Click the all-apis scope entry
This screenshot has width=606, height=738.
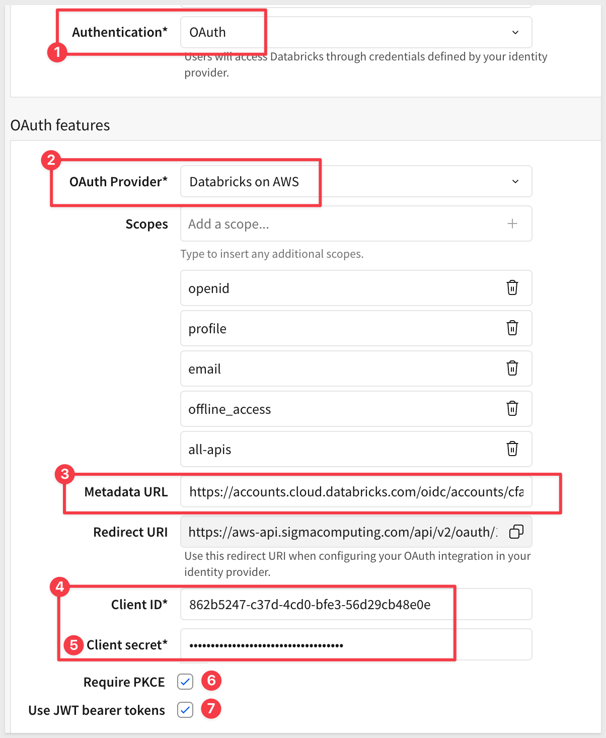342,449
